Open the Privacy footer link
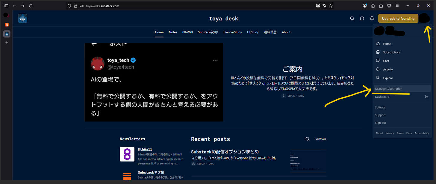436x184 pixels. click(390, 133)
